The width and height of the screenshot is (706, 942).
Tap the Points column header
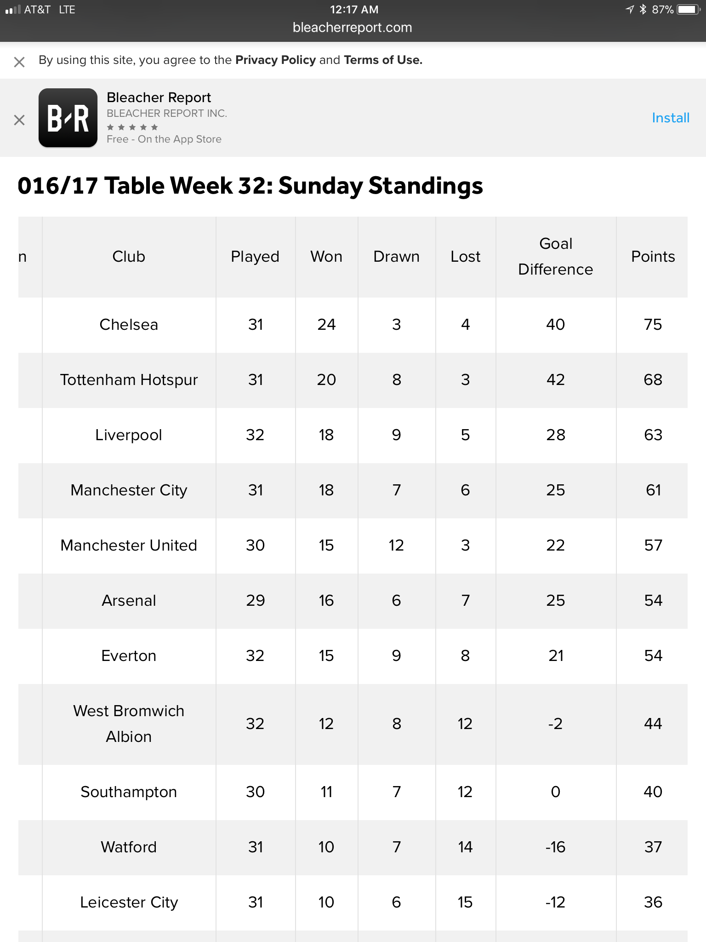tap(653, 257)
